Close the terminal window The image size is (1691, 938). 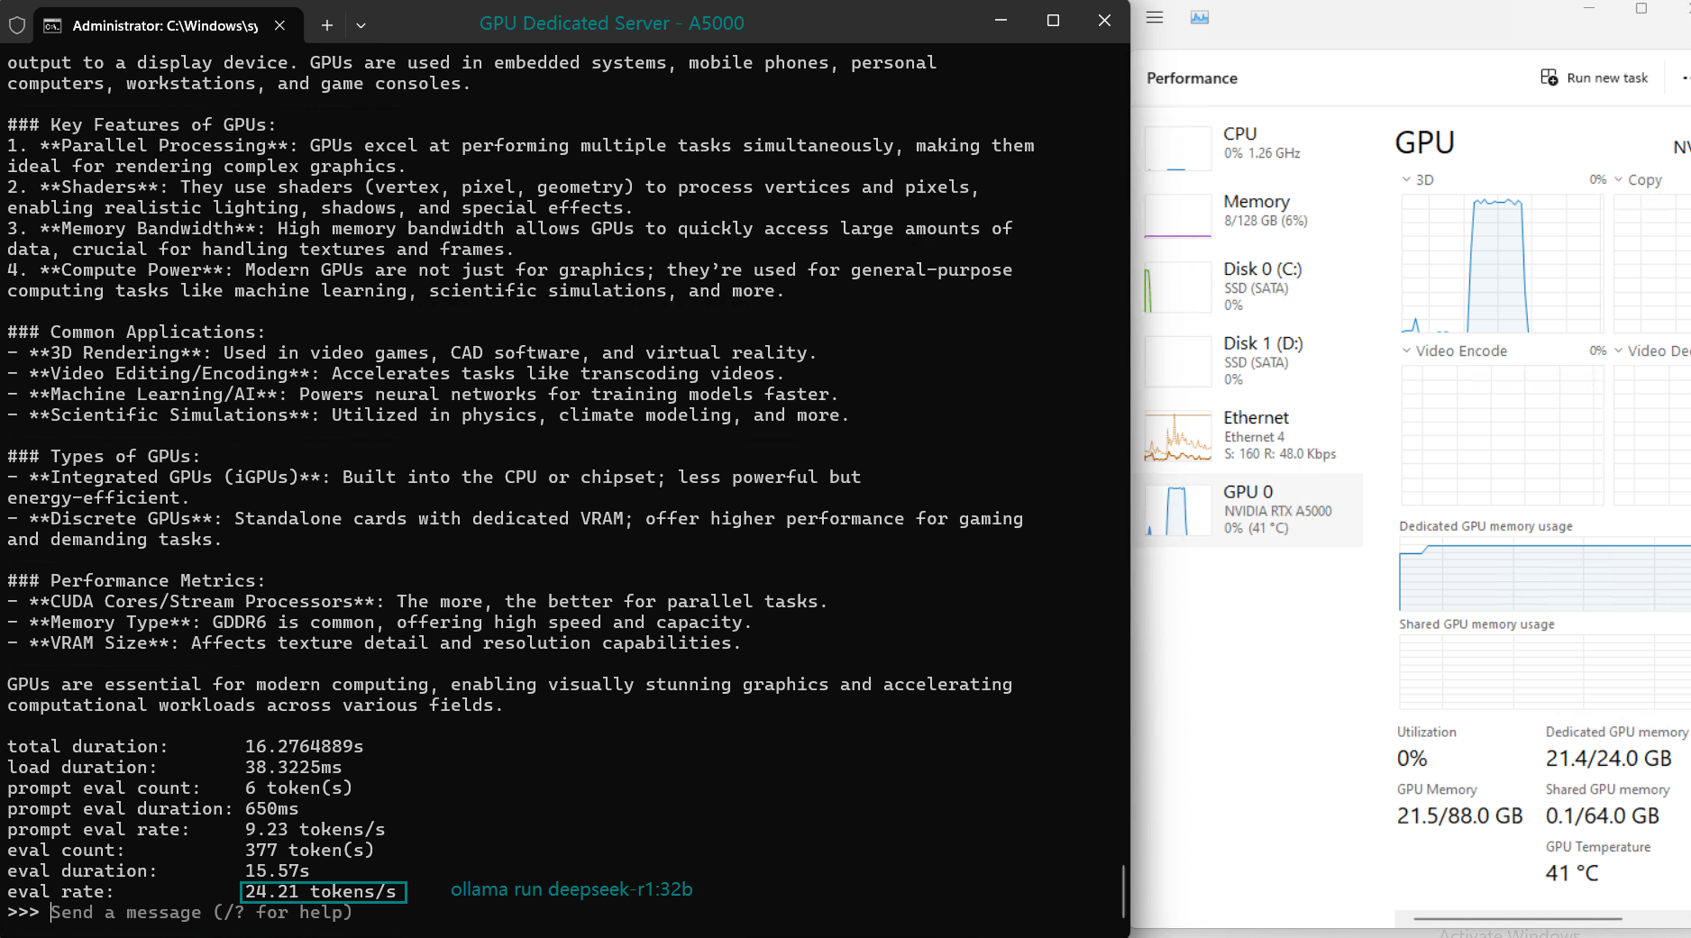[x=1104, y=21]
